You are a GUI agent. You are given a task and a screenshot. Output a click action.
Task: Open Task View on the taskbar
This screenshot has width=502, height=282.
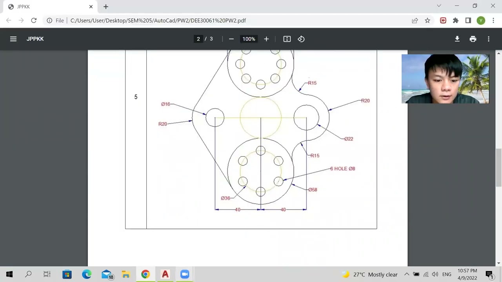coord(47,274)
